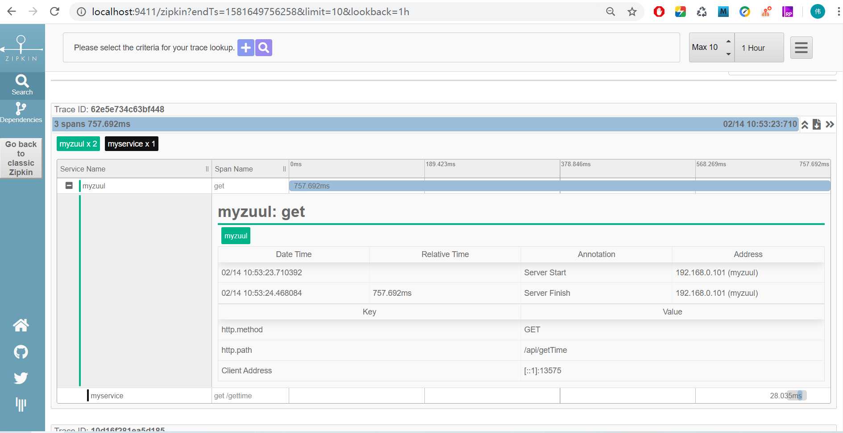
Task: Open the 1 Hour lookback dropdown
Action: [x=759, y=48]
